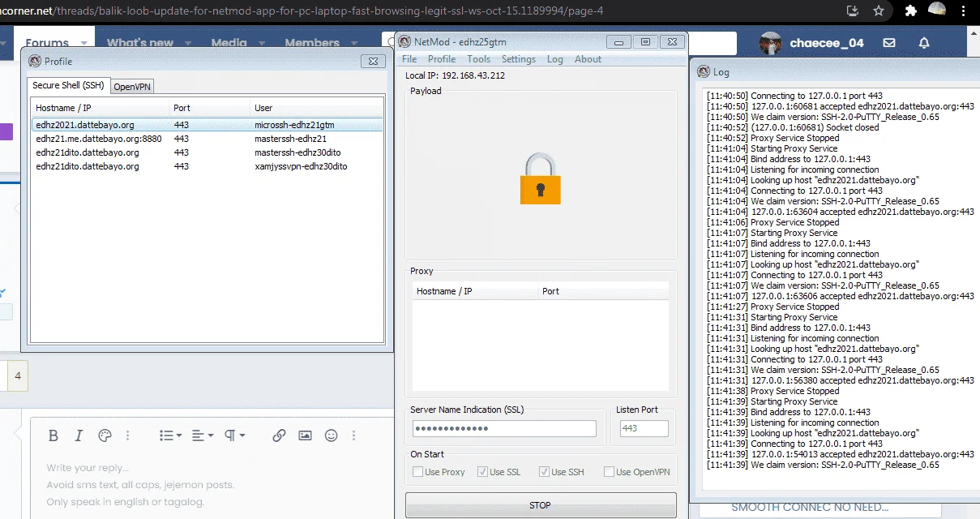
Task: Click the Proxy Port column header
Action: point(603,291)
